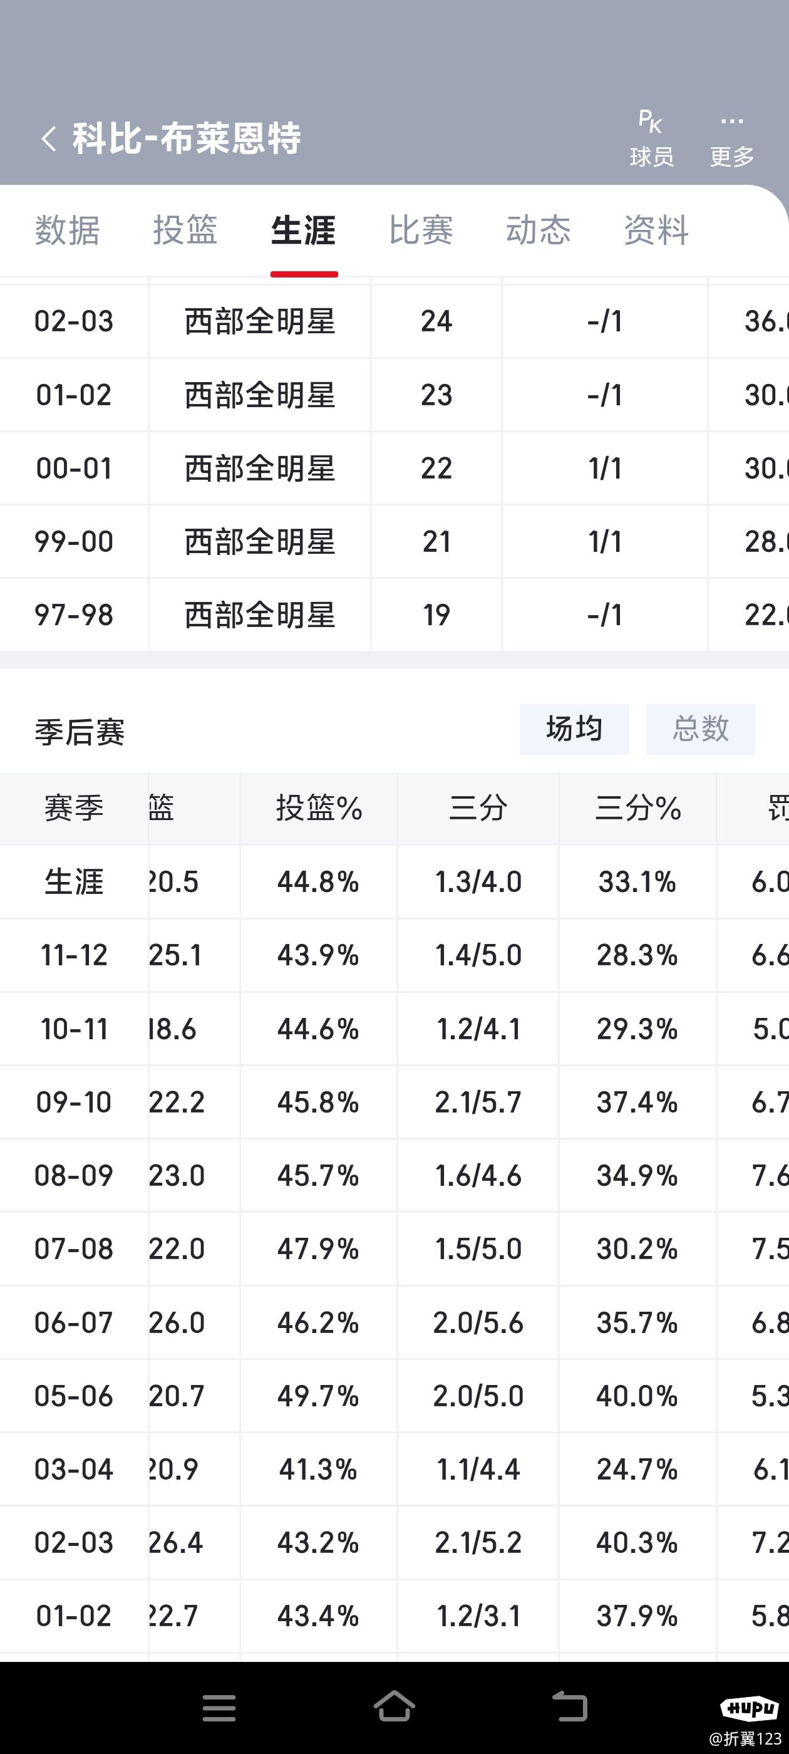Go to the 比赛 tab
This screenshot has width=789, height=1754.
[421, 230]
